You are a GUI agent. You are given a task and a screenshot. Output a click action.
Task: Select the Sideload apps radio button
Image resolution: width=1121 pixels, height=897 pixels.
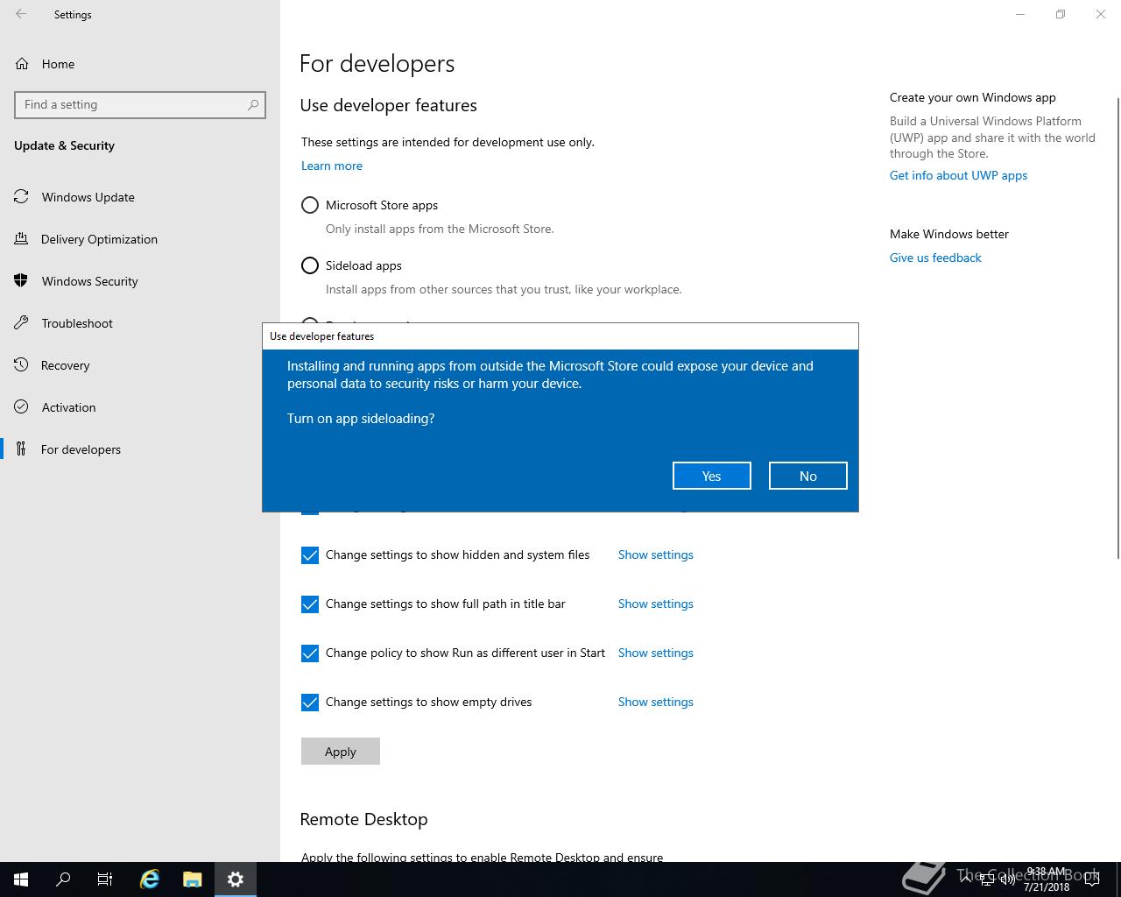[310, 265]
